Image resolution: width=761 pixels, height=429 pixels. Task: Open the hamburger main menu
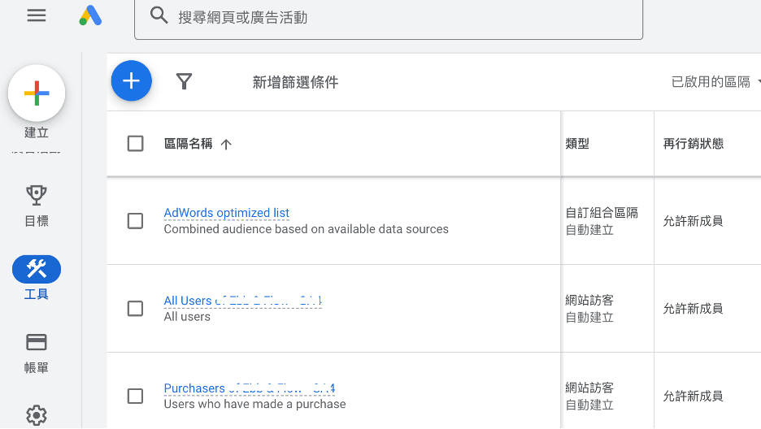tap(37, 15)
